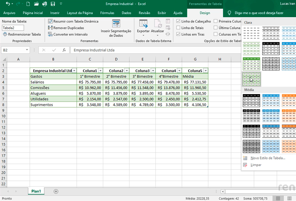296x201 pixels.
Task: Select the black medium table style swatch
Action: tap(251, 100)
